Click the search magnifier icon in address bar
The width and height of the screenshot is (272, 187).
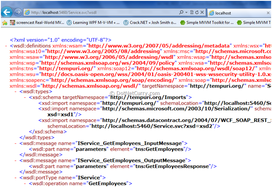tap(181, 12)
